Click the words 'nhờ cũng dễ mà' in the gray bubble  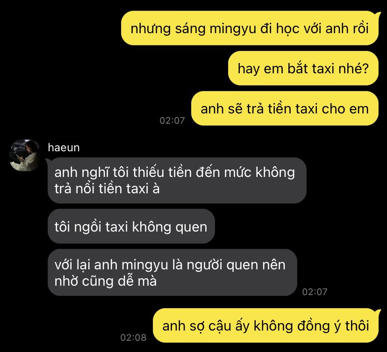click(x=105, y=281)
